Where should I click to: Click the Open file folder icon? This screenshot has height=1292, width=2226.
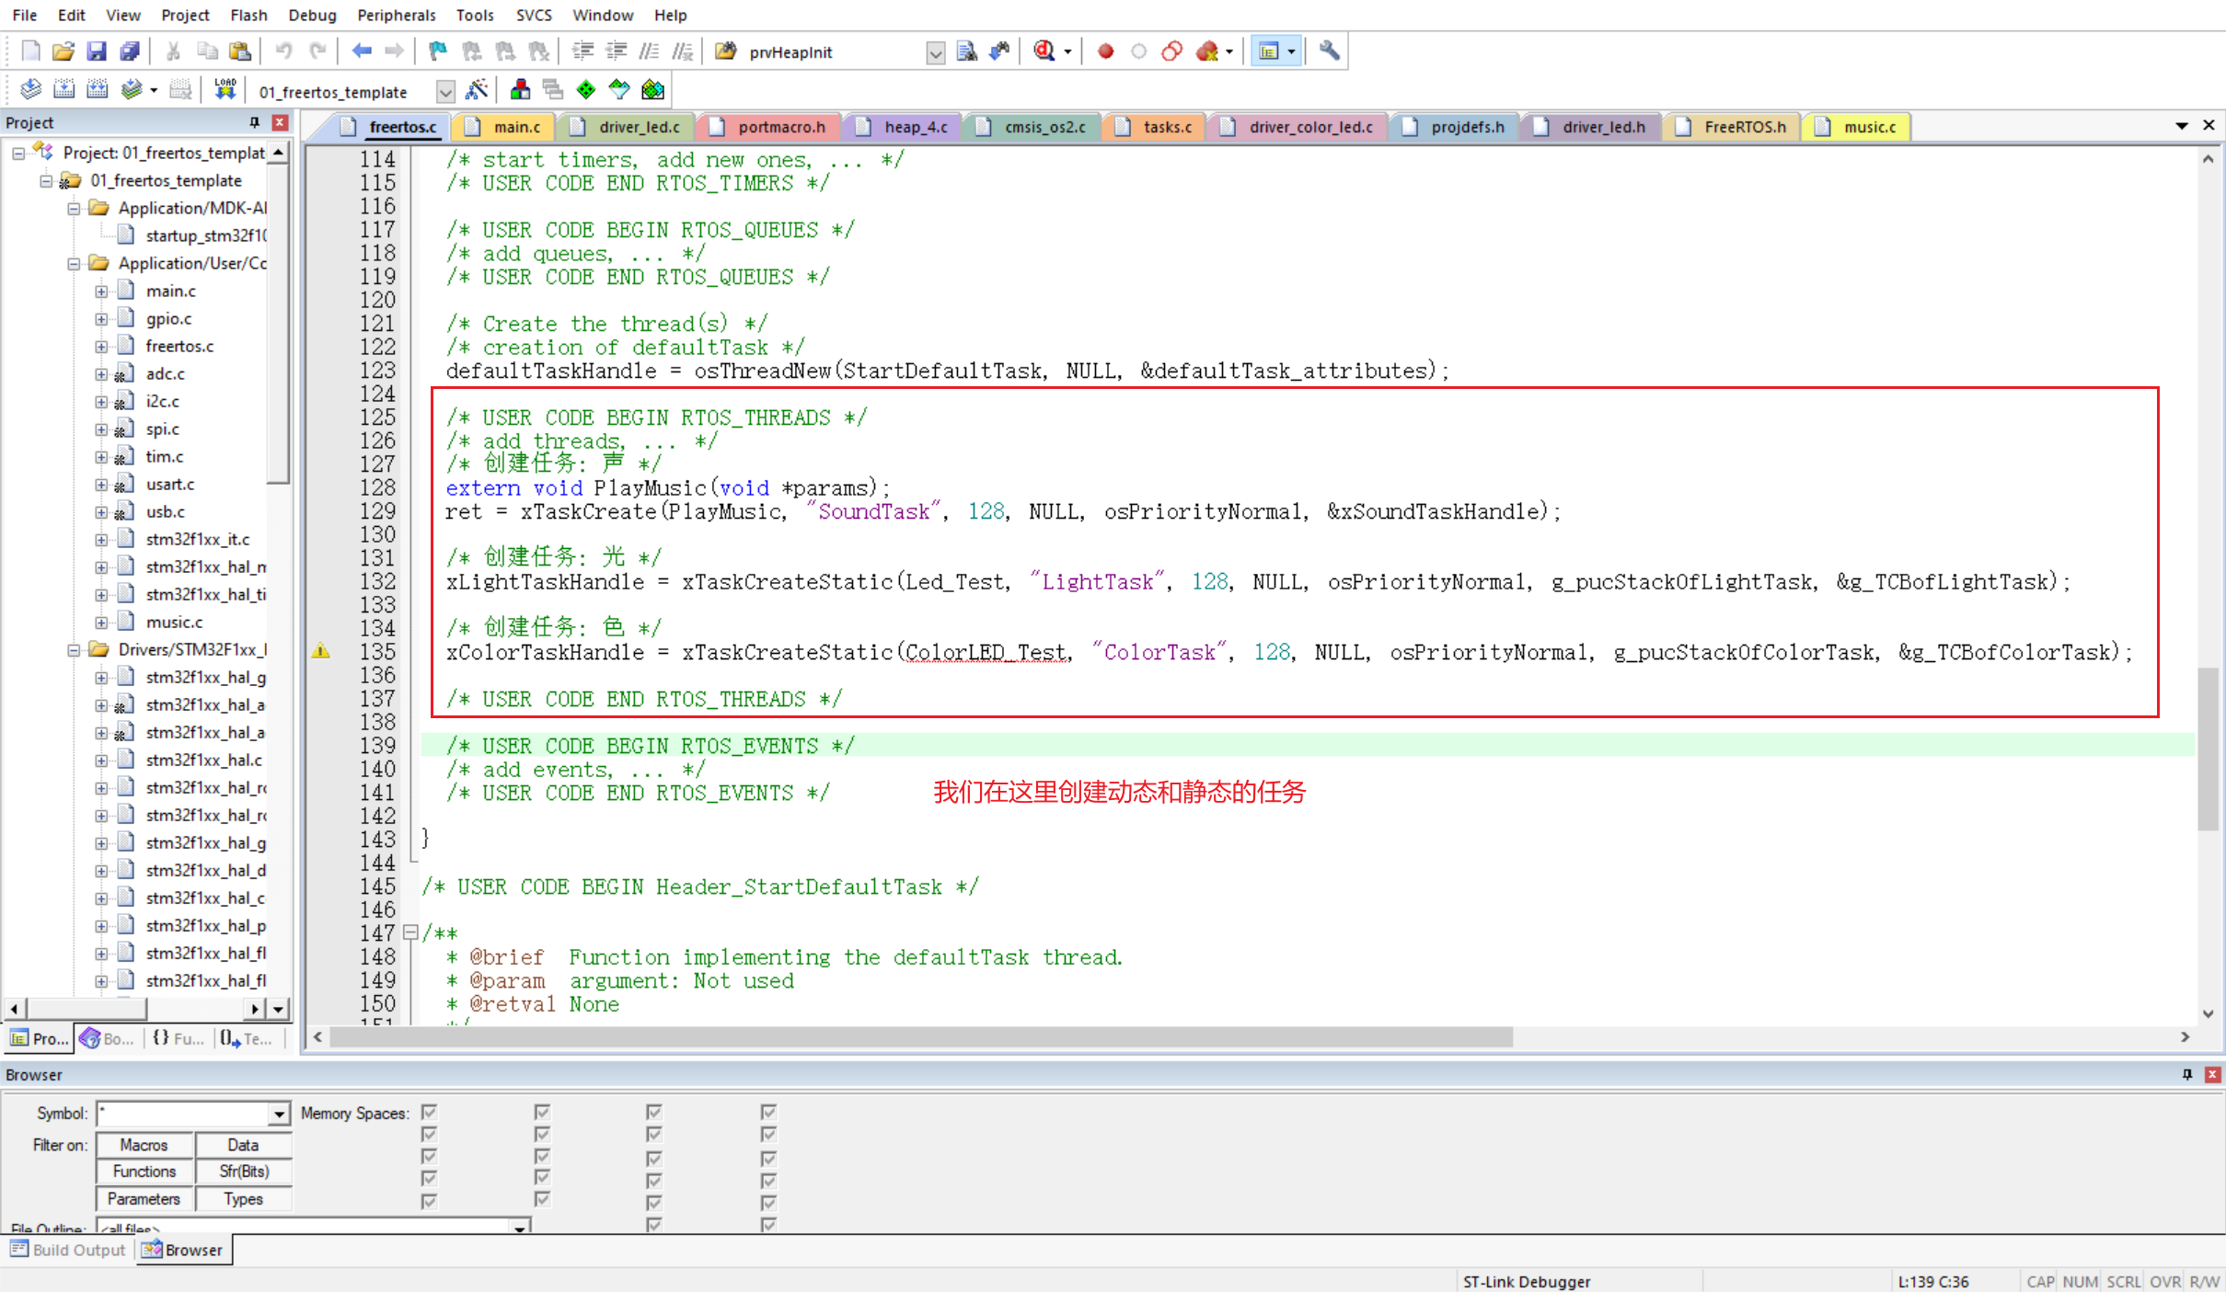tap(63, 51)
